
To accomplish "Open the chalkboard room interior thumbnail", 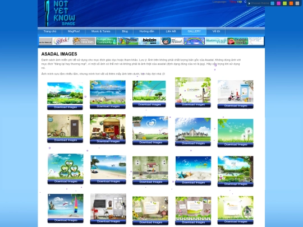I will tap(108, 206).
